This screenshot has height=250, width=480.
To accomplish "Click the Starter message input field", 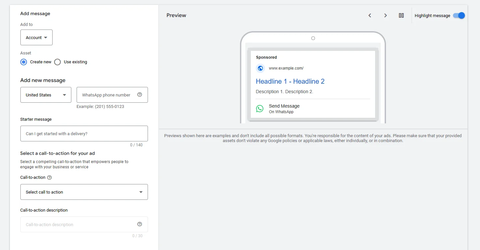I will coord(84,134).
